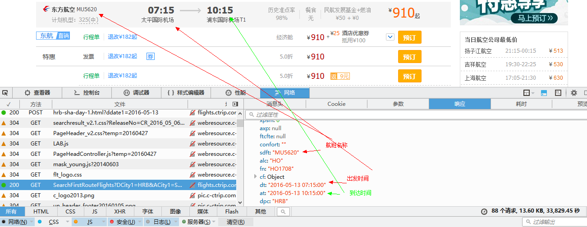Click 预订 button in 经济舱 row
The image size is (587, 227).
409,37
